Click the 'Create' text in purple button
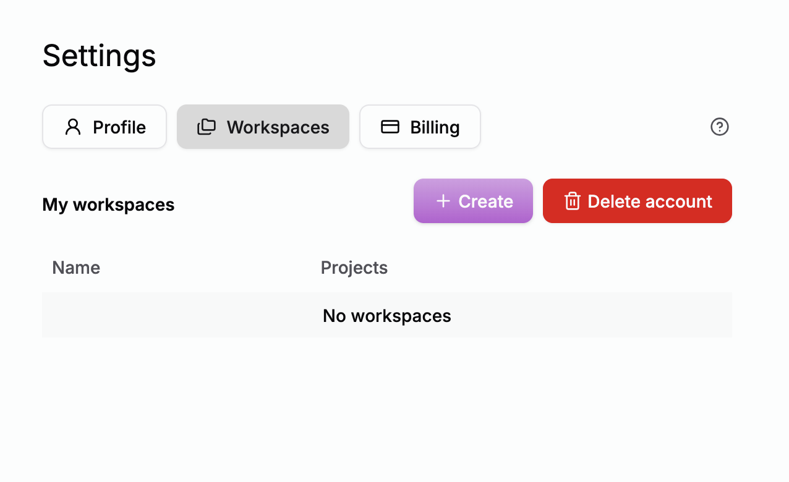The image size is (789, 482). [x=485, y=201]
